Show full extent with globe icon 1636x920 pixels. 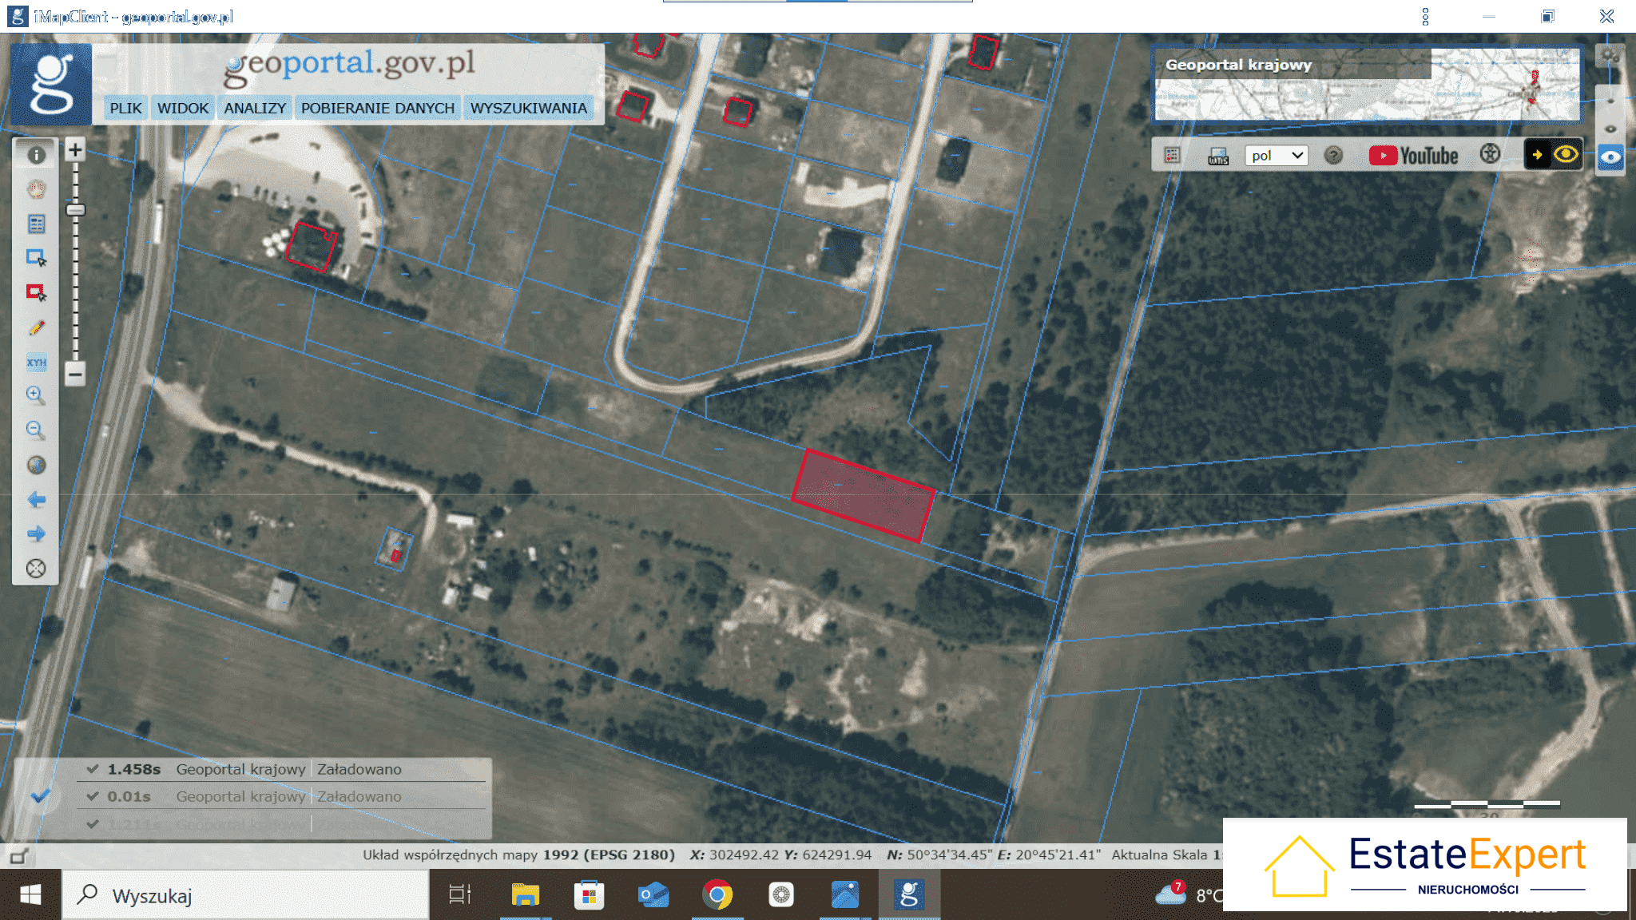tap(36, 465)
